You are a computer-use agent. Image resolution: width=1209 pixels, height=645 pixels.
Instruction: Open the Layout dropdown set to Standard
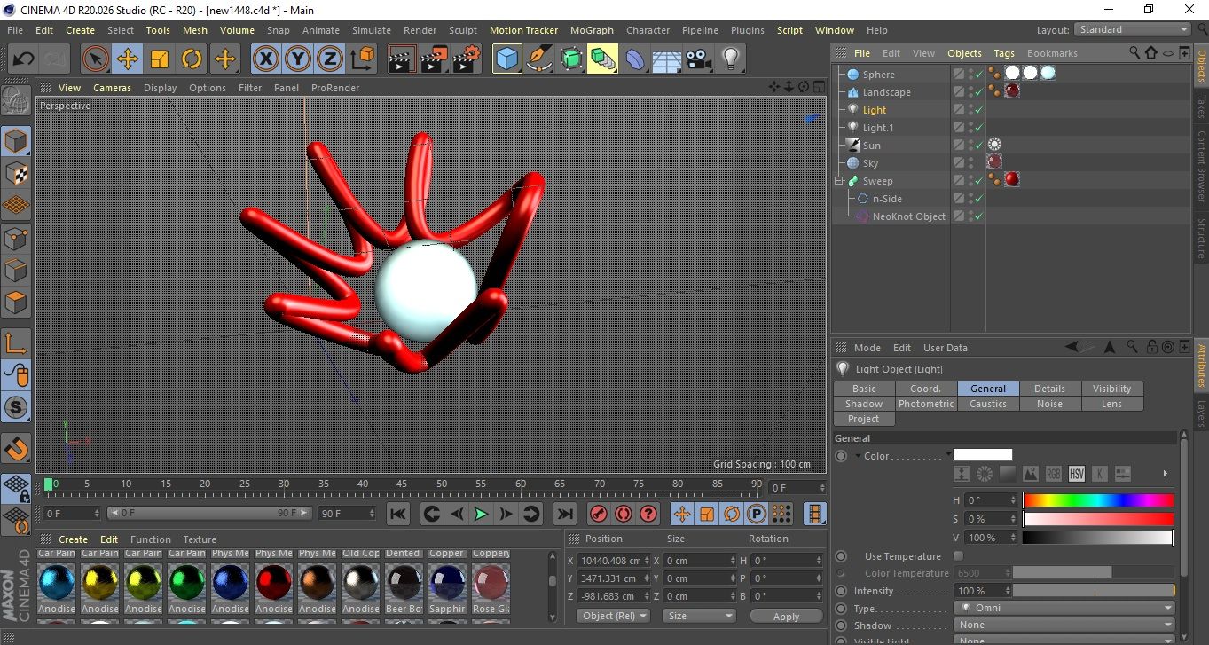(1132, 29)
